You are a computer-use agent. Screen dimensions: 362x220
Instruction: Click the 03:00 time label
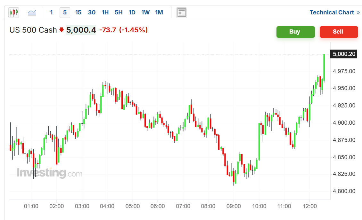82,206
